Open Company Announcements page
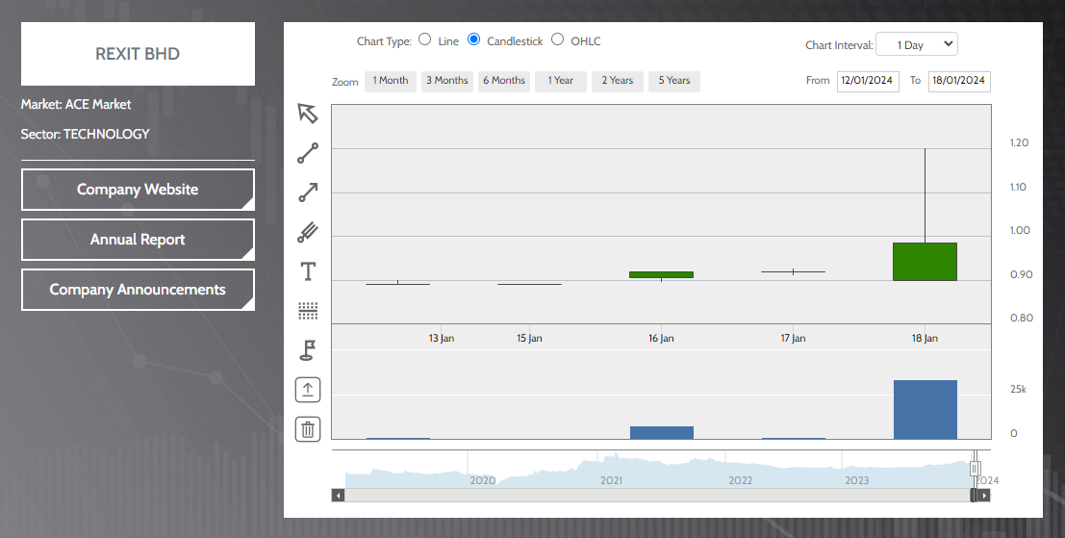 (138, 290)
